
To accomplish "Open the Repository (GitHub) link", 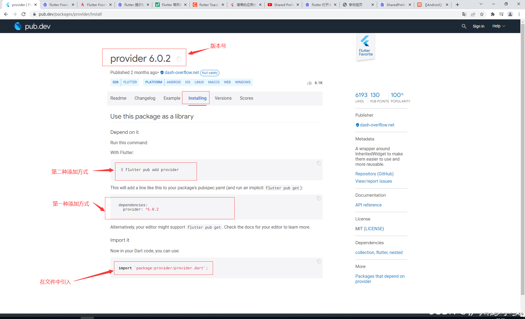I will [374, 174].
